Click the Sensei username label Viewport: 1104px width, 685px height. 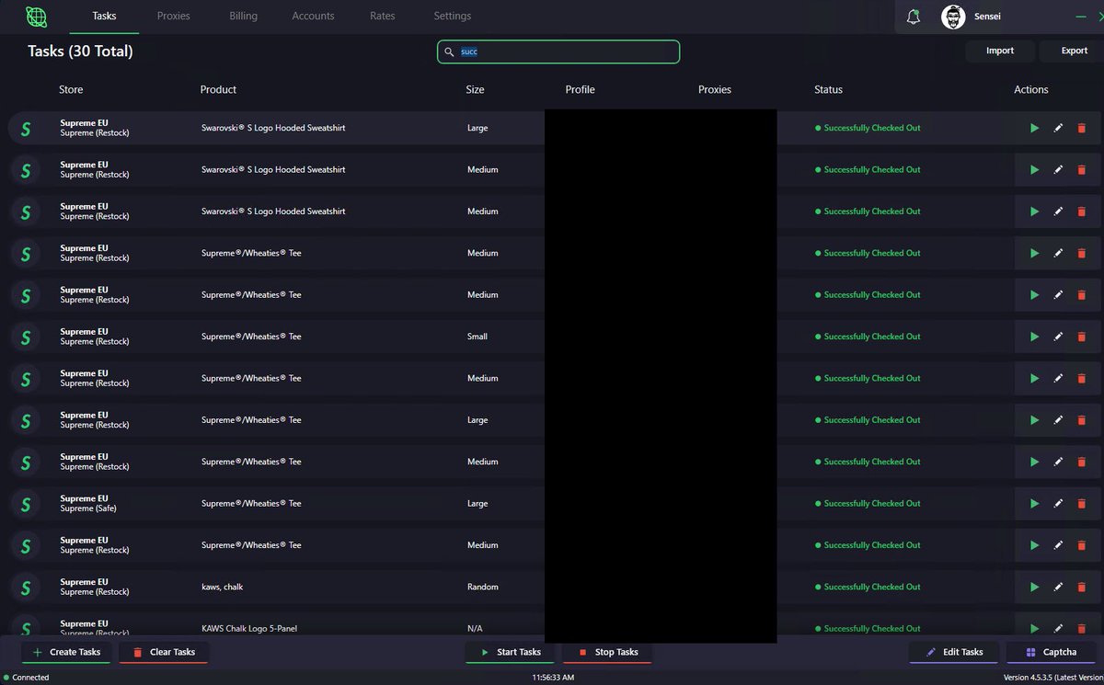point(987,17)
